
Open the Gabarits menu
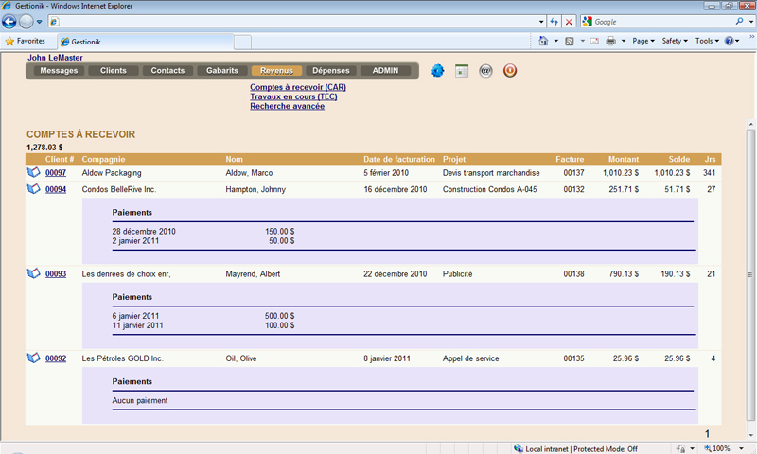[x=222, y=70]
